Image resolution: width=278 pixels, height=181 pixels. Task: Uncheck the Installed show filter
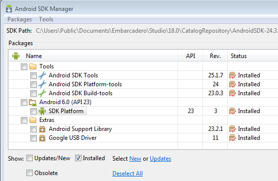(78, 158)
